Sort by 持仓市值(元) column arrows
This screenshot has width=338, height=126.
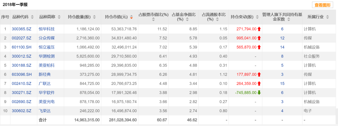(x=131, y=17)
